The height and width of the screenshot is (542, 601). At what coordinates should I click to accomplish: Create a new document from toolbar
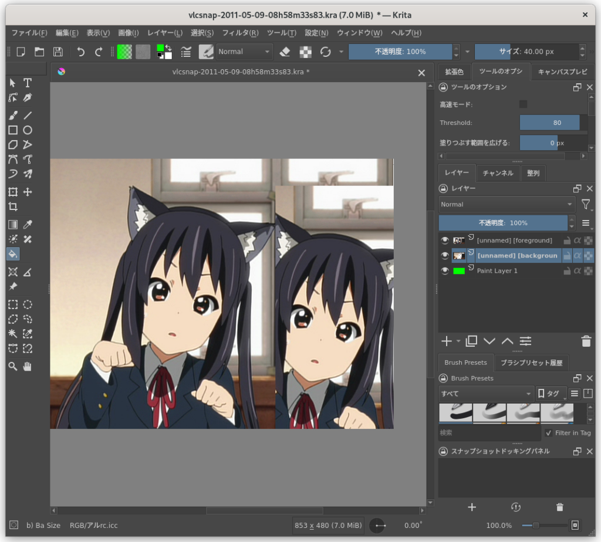[x=21, y=52]
